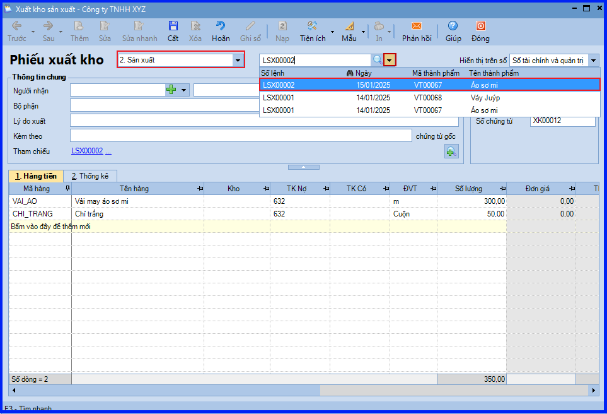Click the Mẫu template icon
607x414 pixels.
click(349, 26)
